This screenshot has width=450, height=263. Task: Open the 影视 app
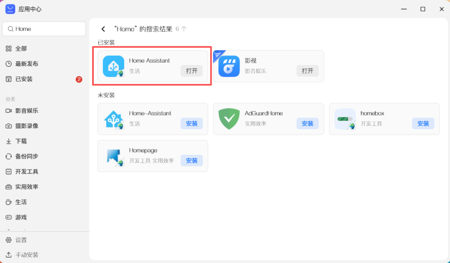(x=307, y=71)
